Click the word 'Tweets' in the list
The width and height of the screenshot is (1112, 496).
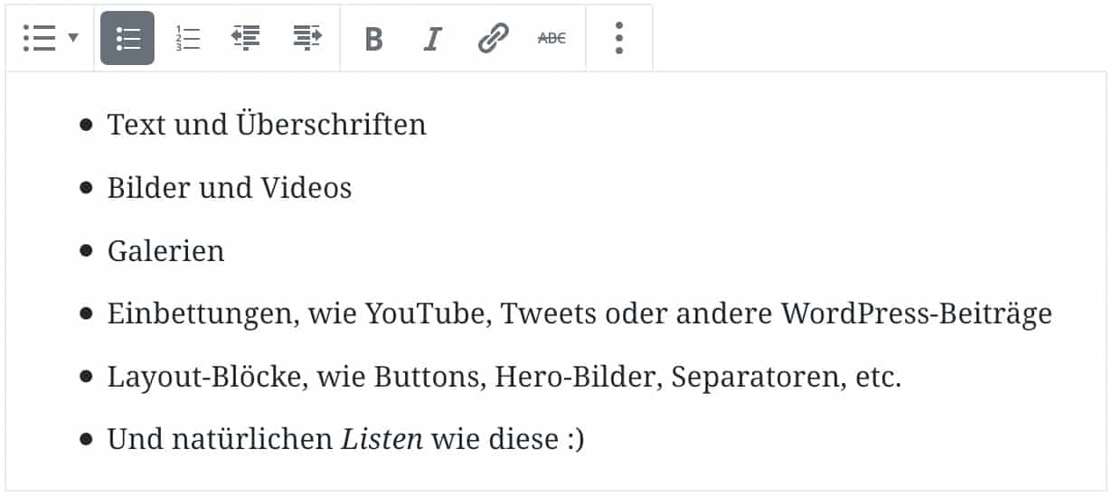click(548, 314)
